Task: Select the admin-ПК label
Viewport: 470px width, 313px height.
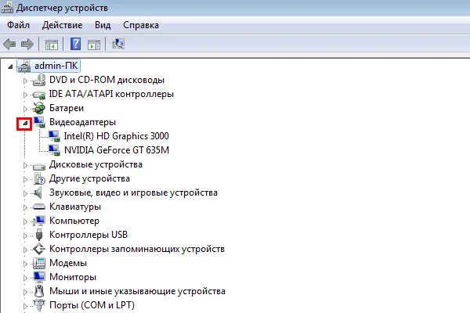Action: (56, 66)
